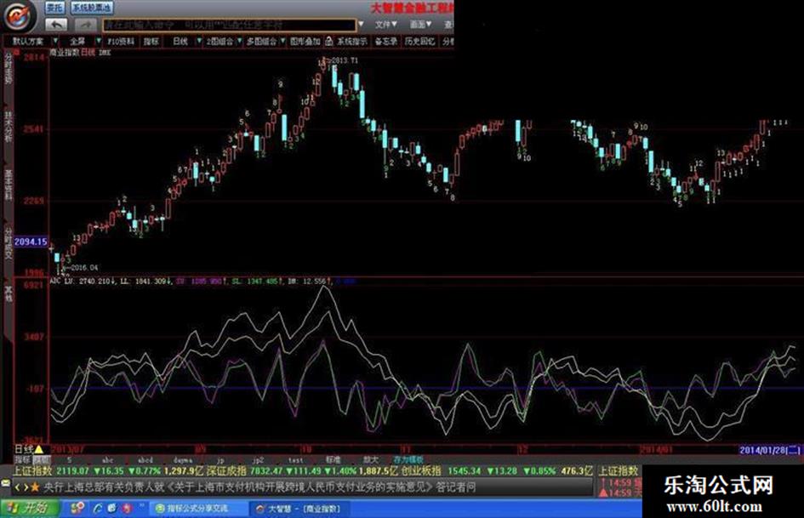Image resolution: width=804 pixels, height=518 pixels.
Task: Expand the 日线 period dropdown arrow
Action: coord(199,41)
